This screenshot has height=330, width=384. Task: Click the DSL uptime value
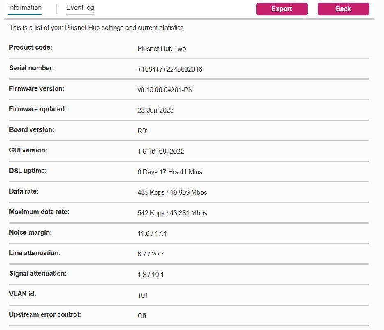(170, 172)
